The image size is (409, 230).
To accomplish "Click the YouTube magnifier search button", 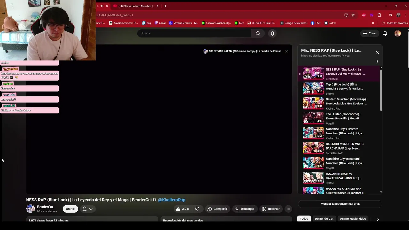I will (258, 33).
